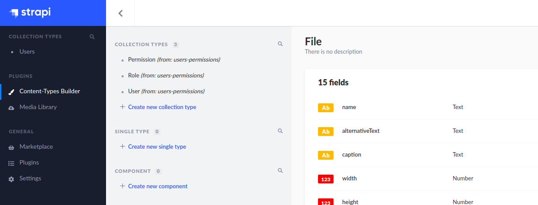The height and width of the screenshot is (205, 538).
Task: Click the 123 icon of width field
Action: pos(326,179)
